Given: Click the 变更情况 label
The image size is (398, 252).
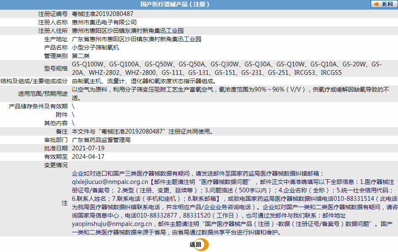Looking at the screenshot, I should pyautogui.click(x=56, y=165).
